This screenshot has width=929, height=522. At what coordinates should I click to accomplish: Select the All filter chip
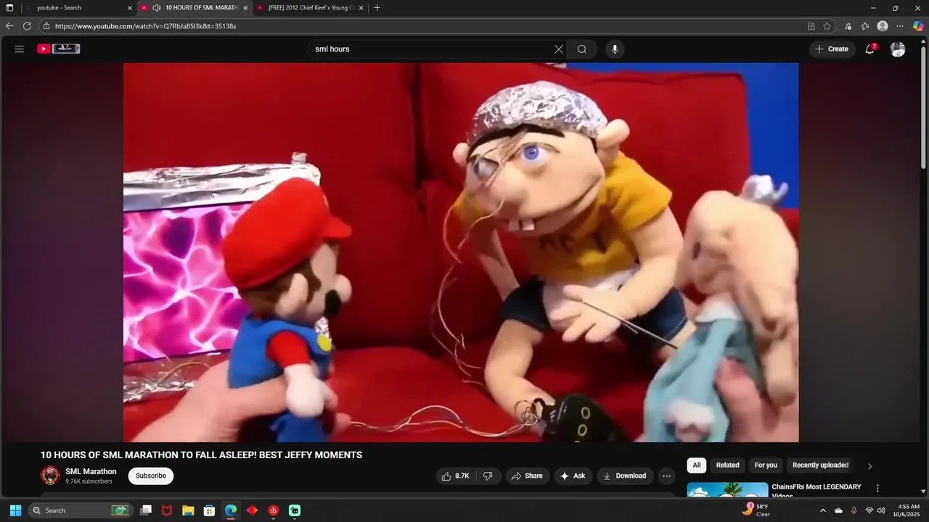click(697, 465)
